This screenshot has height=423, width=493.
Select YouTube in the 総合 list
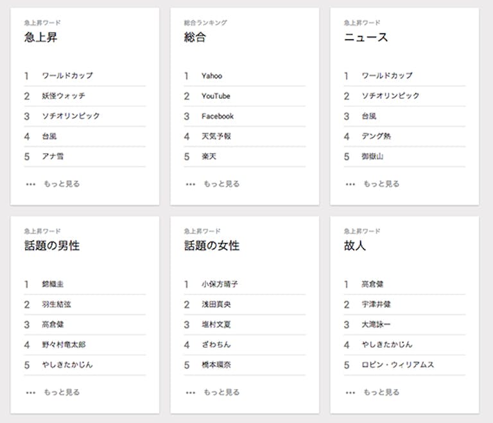216,96
